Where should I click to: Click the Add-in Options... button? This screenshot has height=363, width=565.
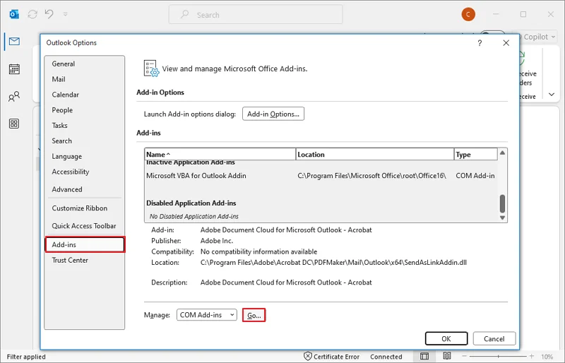273,114
